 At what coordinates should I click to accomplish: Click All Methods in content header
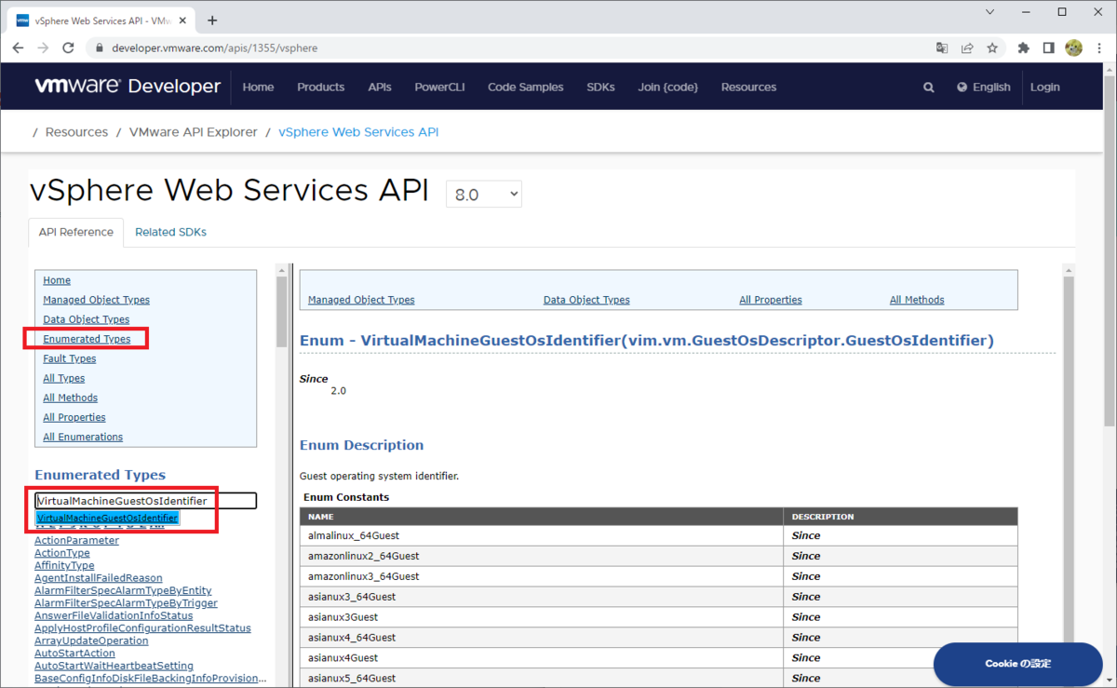pyautogui.click(x=917, y=300)
